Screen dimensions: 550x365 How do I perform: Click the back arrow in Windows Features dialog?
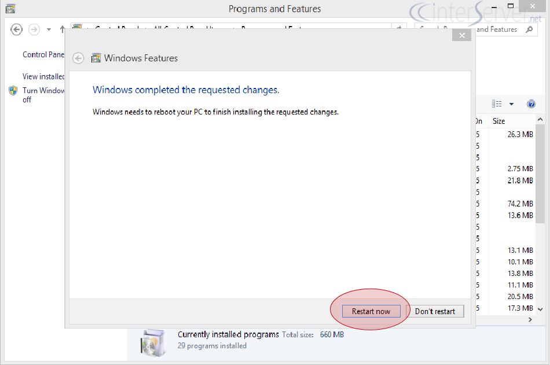[x=78, y=58]
